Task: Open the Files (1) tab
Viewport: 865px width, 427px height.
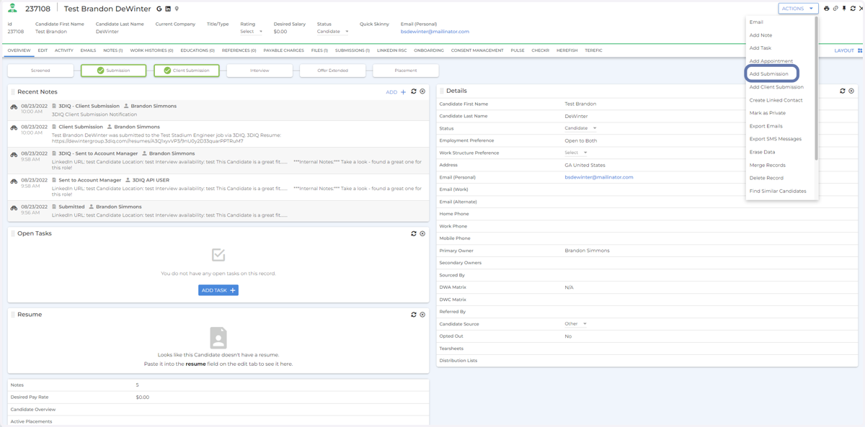Action: pos(319,50)
